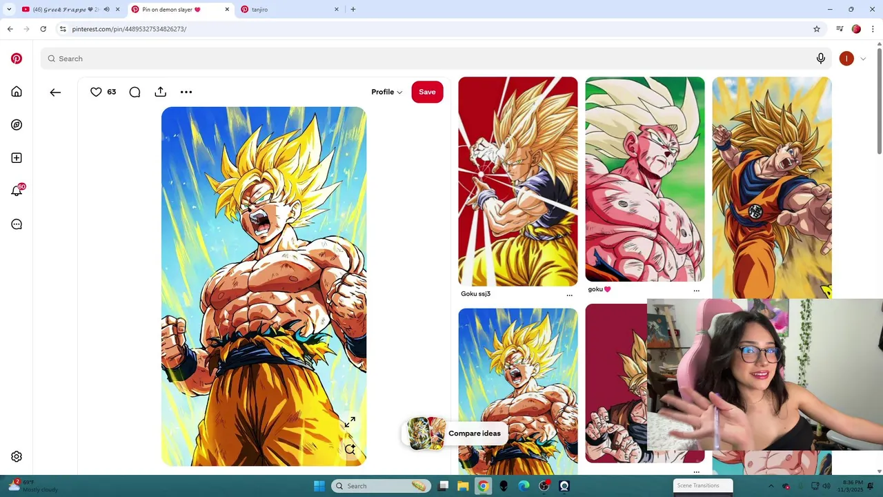Open Pinterest home via logo
The image size is (883, 497).
(17, 59)
